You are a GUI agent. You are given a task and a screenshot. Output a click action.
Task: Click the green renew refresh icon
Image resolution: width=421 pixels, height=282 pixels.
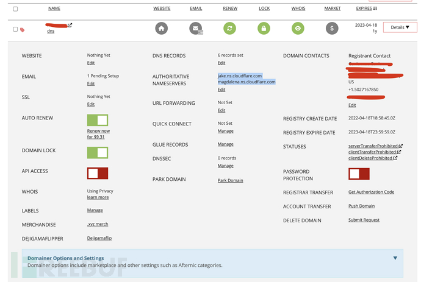(230, 29)
